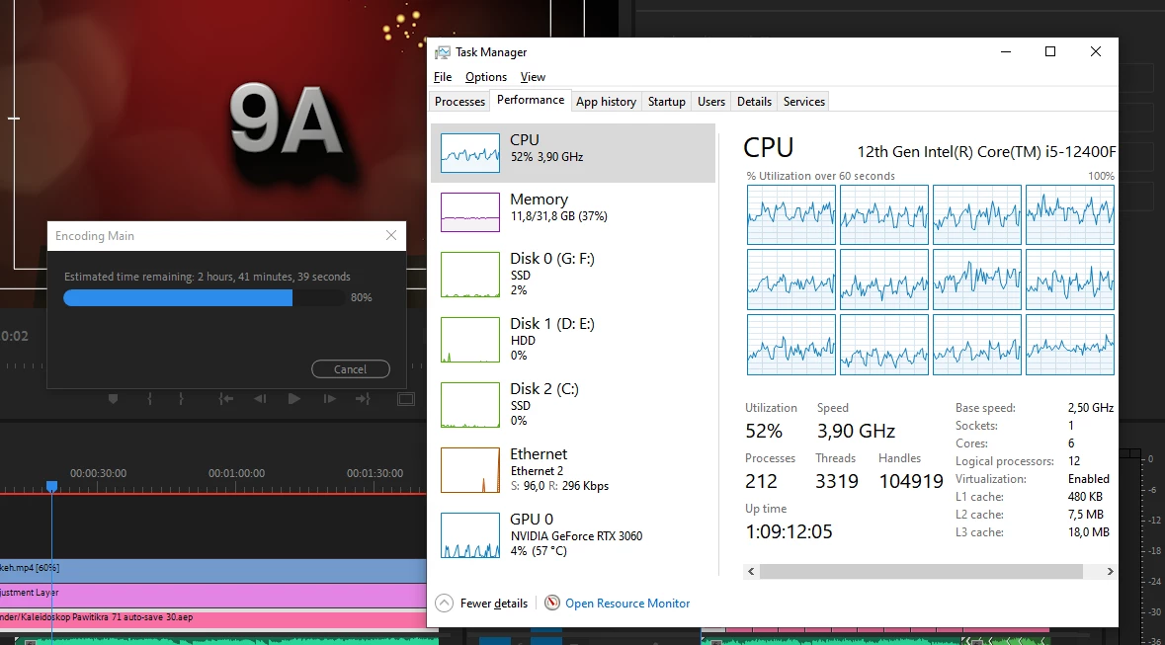This screenshot has height=645, width=1165.
Task: Select the GPU 0 RTX 3060 entry
Action: click(573, 535)
